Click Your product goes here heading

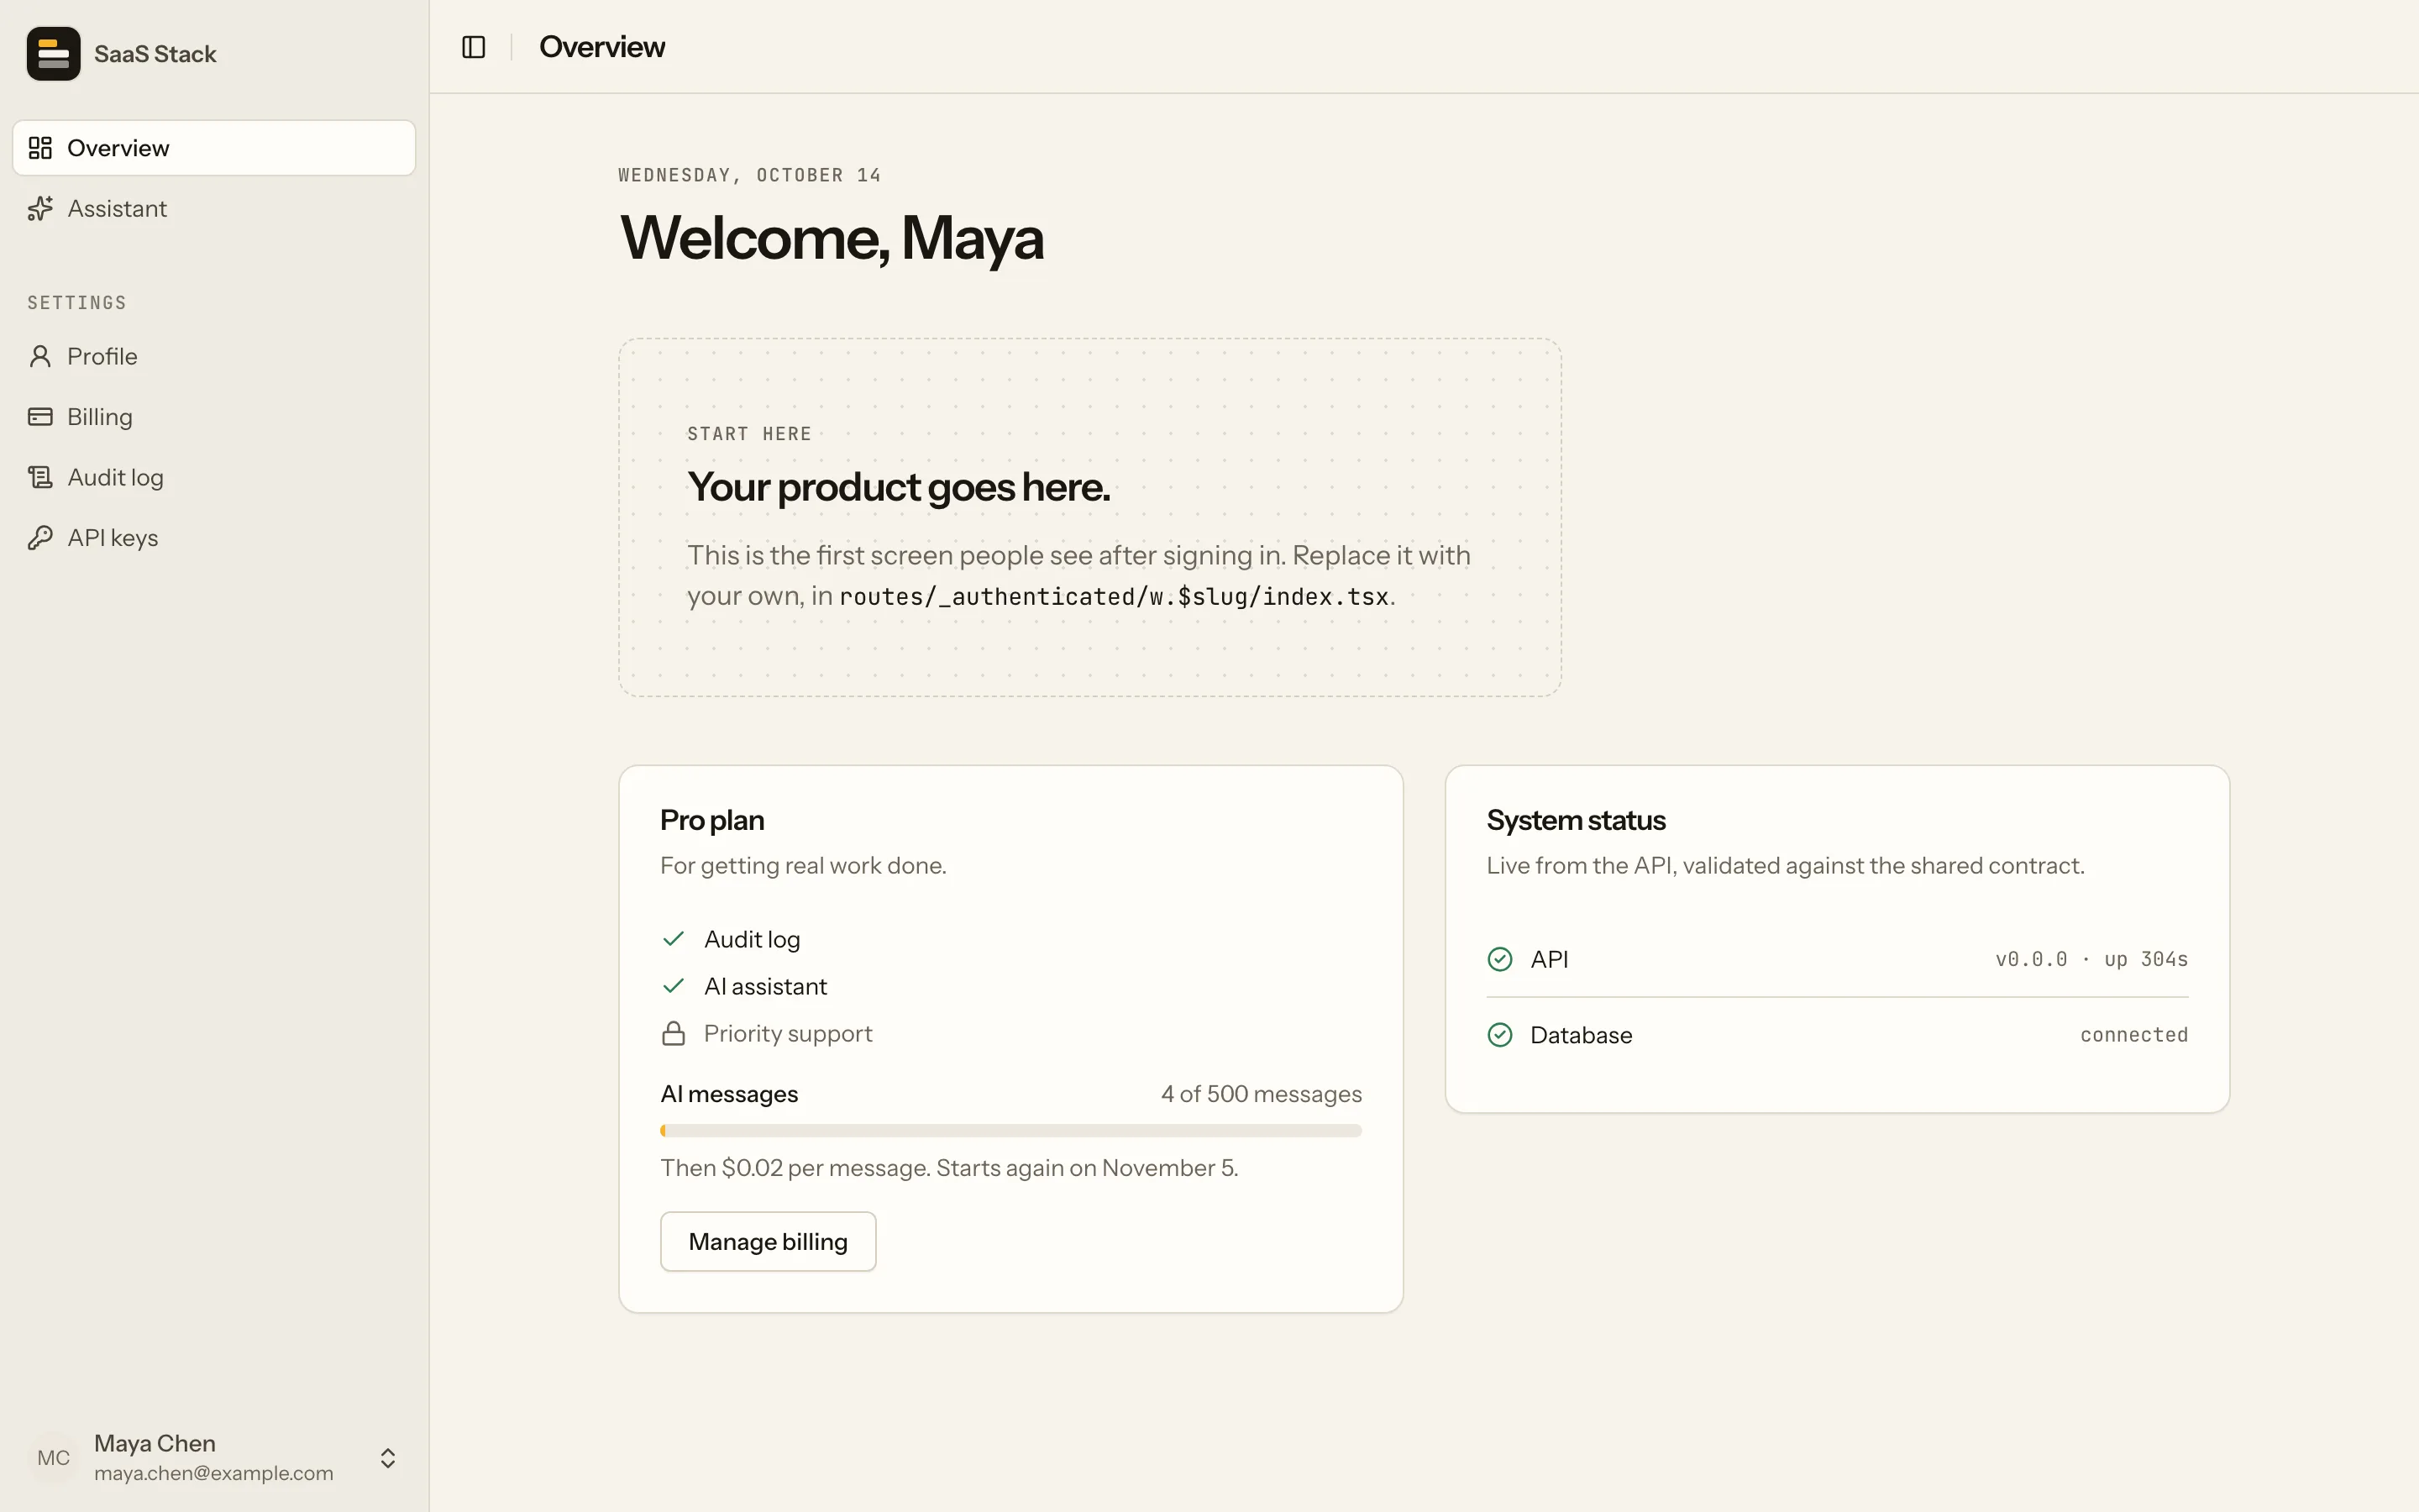899,487
